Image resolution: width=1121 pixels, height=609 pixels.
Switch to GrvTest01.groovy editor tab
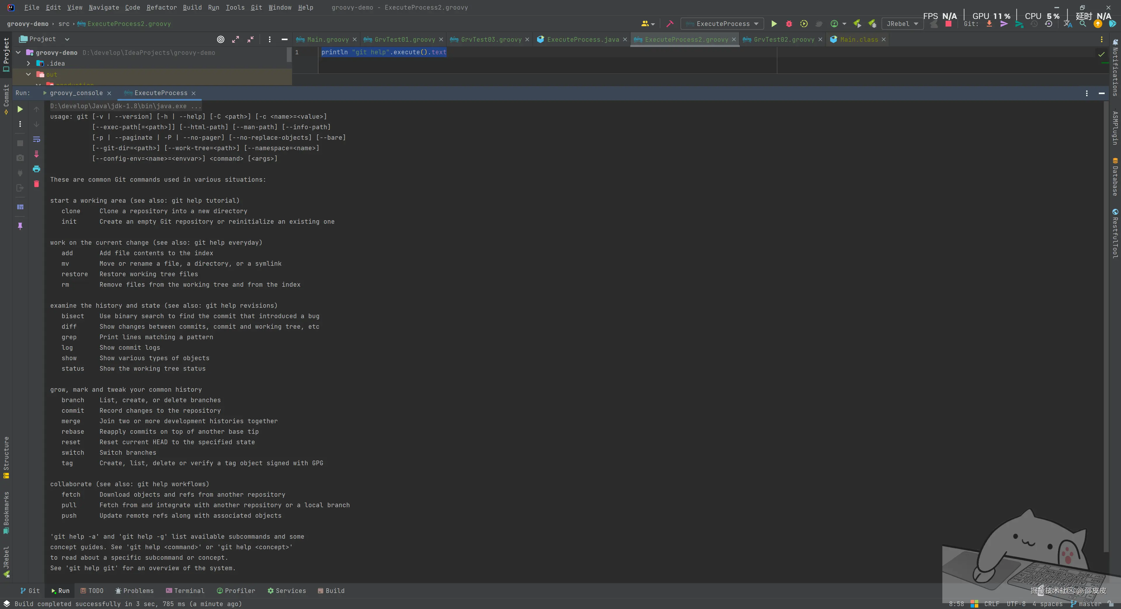pyautogui.click(x=404, y=40)
